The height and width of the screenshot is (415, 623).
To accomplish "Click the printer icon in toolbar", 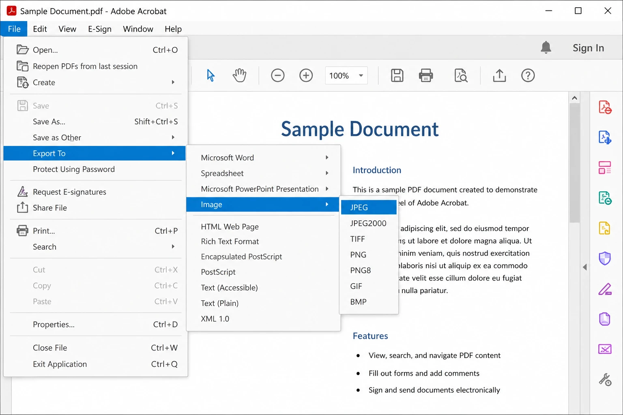I will tap(426, 75).
